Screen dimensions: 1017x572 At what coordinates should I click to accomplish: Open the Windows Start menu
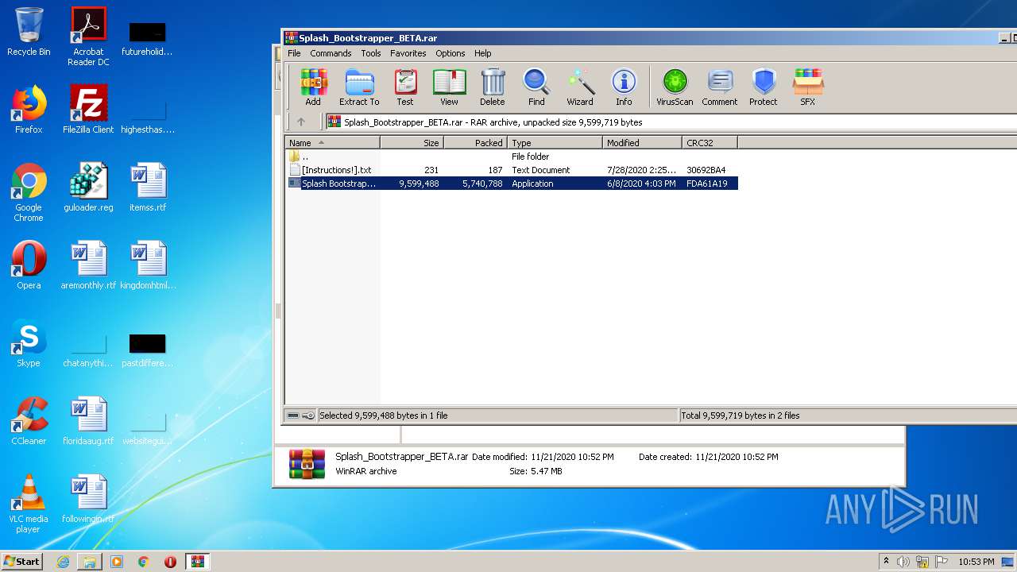coord(21,562)
